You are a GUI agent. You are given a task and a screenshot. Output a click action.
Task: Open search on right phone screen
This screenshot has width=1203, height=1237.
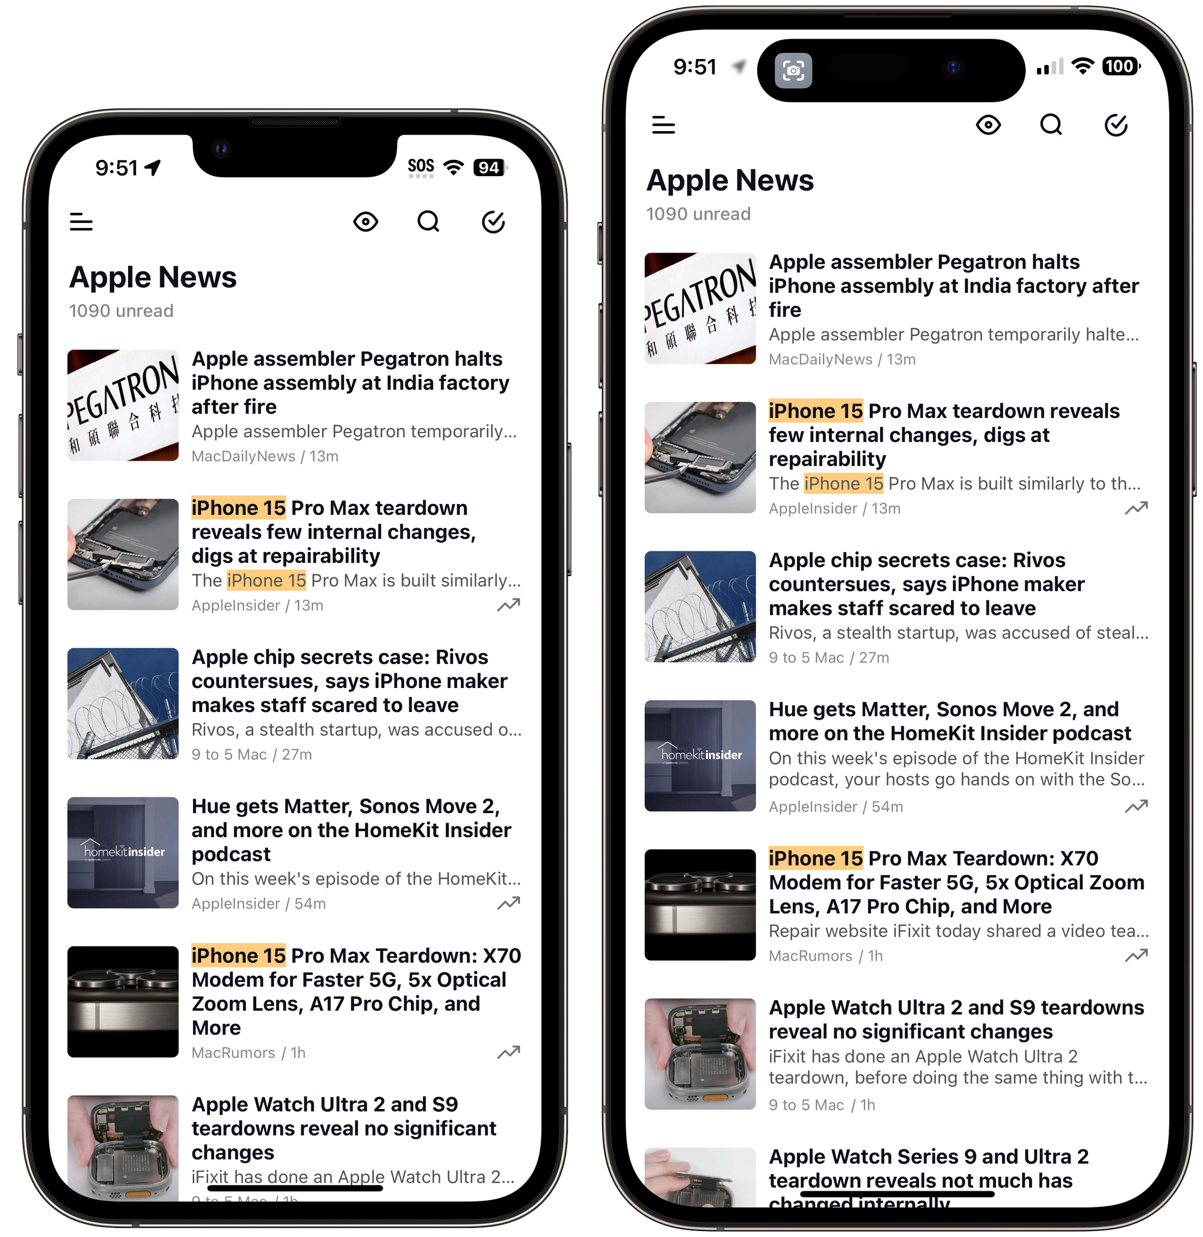pos(1051,124)
